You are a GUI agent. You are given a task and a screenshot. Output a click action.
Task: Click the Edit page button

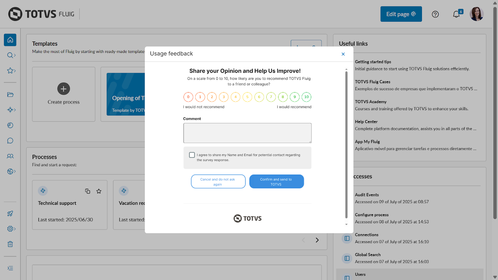[x=401, y=14]
